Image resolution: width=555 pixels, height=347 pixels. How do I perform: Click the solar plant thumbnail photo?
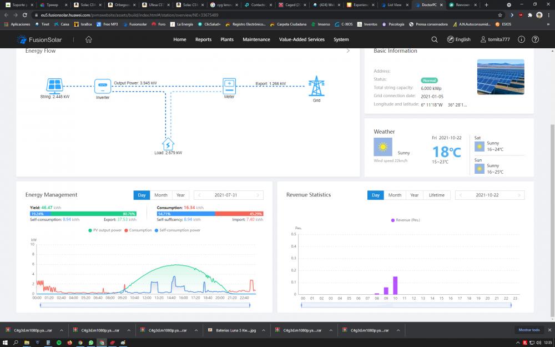point(501,77)
